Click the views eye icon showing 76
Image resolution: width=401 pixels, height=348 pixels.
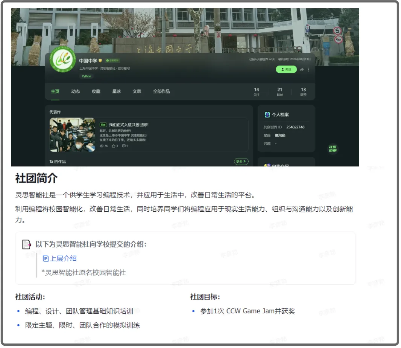pos(102,146)
